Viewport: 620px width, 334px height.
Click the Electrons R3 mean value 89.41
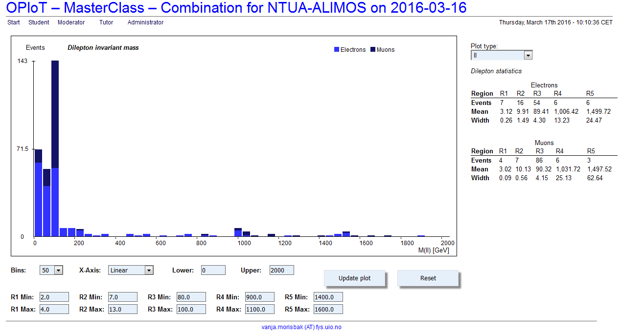541,112
